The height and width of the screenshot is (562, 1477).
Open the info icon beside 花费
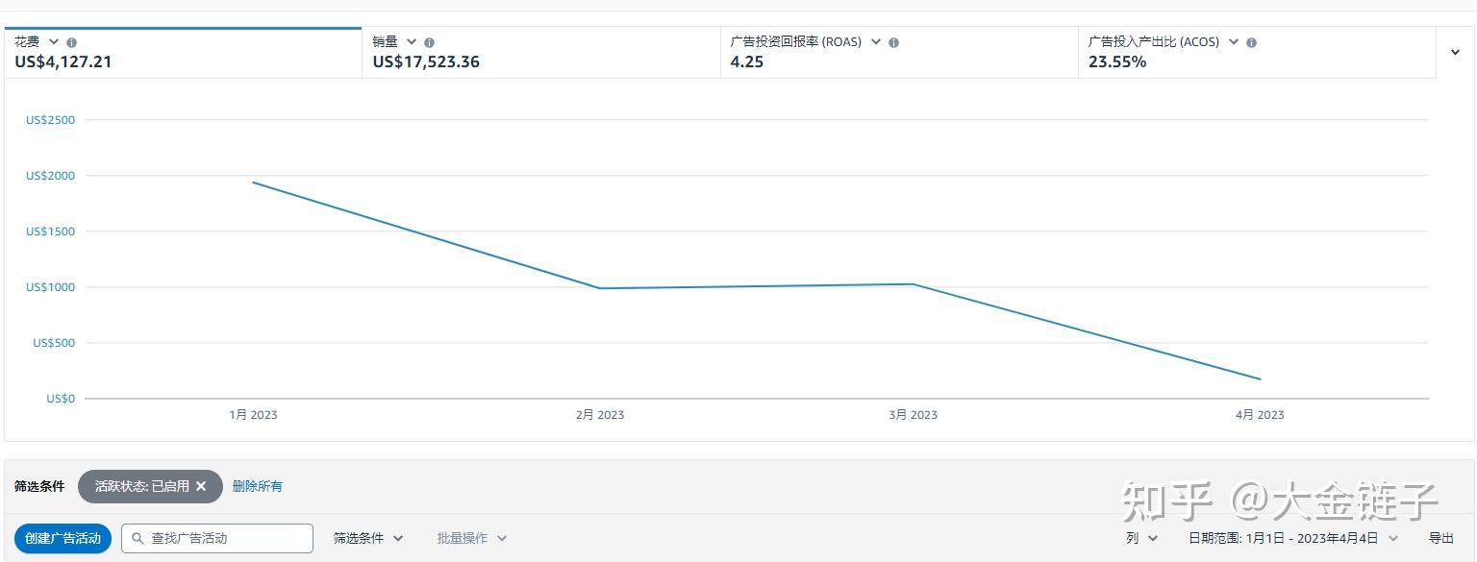pyautogui.click(x=72, y=42)
